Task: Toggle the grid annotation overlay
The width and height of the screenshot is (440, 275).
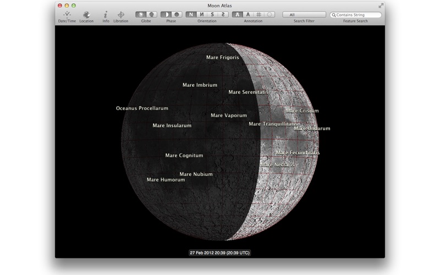Action: point(258,14)
